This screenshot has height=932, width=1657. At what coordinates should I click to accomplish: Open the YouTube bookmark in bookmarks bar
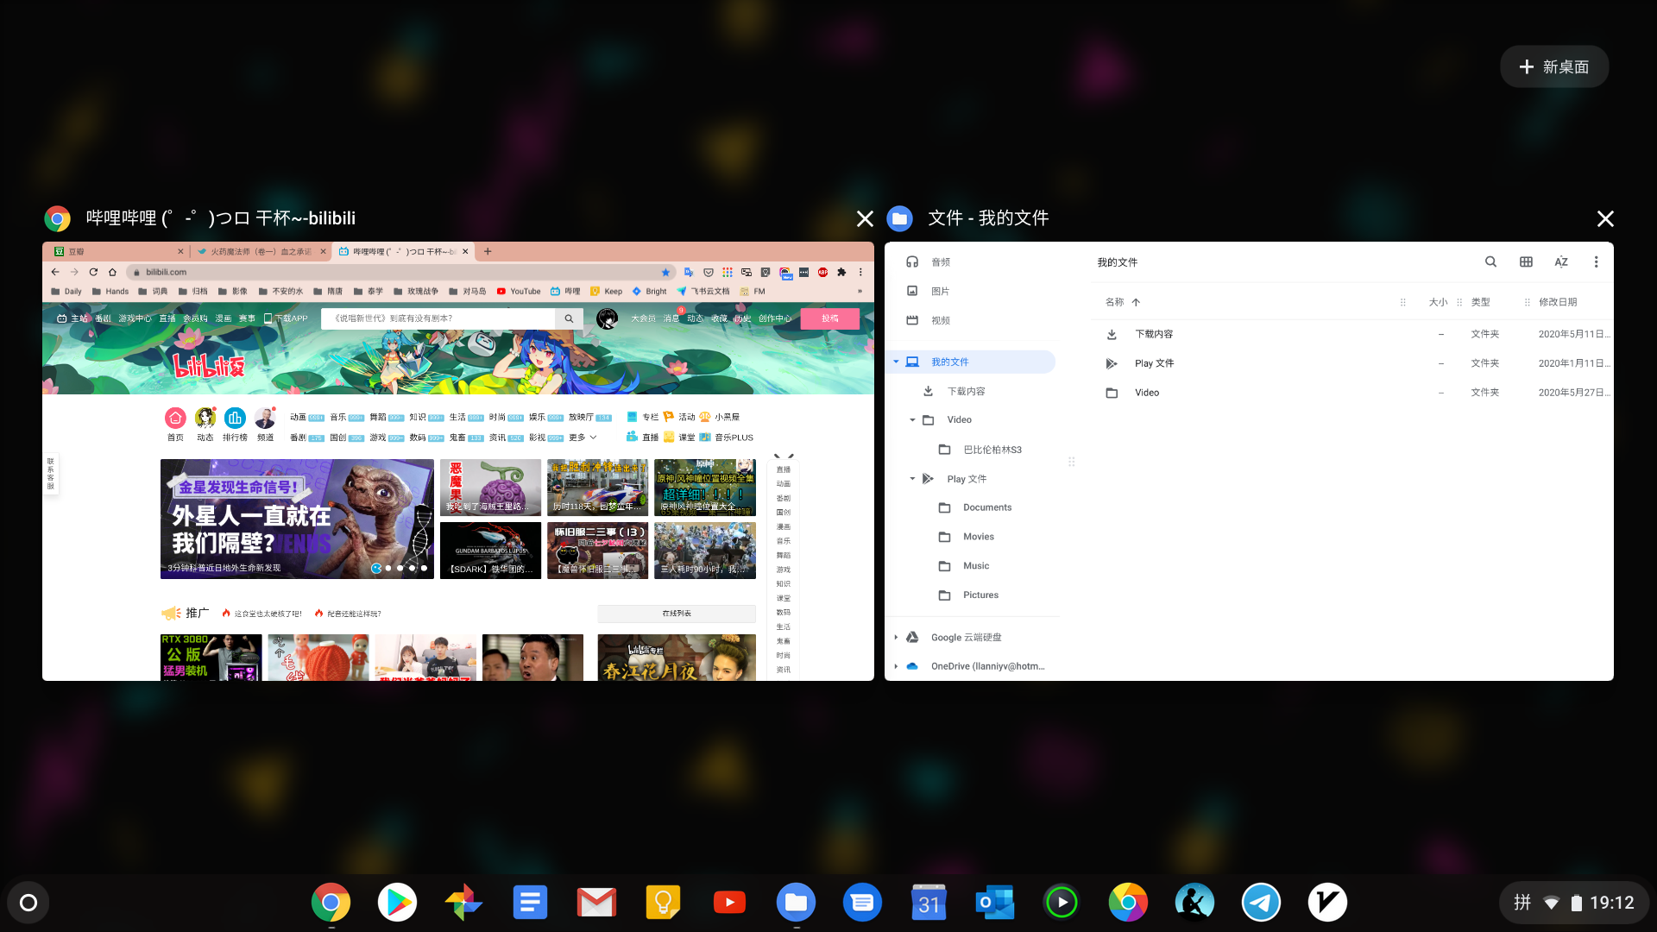pos(519,292)
